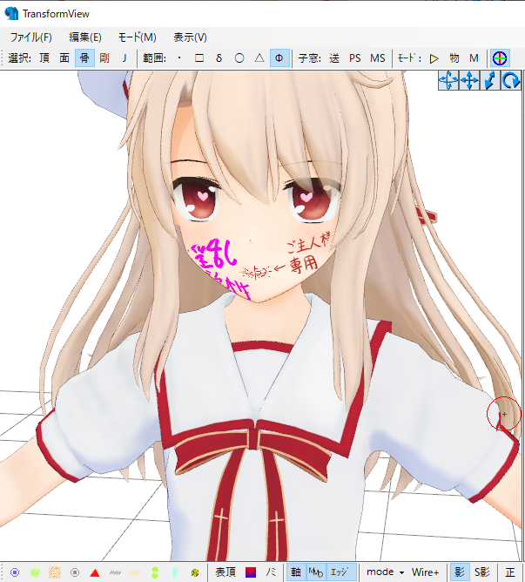The width and height of the screenshot is (525, 582).
Task: Toggle 軸 axis display
Action: point(296,572)
